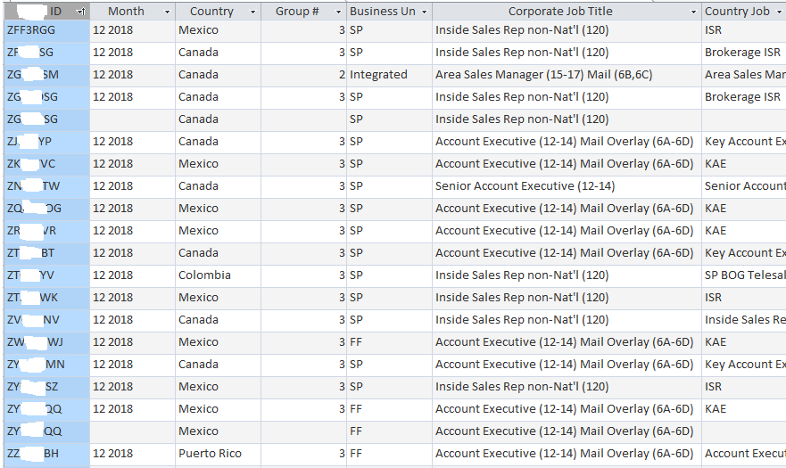Open the Month column filter dropdown
786x468 pixels.
click(167, 12)
